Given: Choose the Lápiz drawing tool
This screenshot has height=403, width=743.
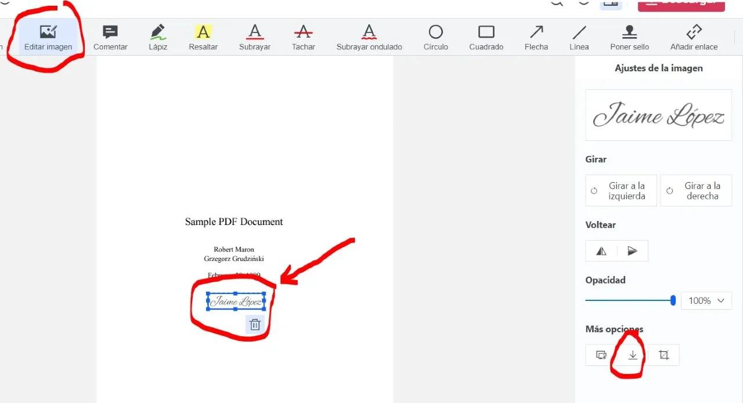Looking at the screenshot, I should click(158, 37).
